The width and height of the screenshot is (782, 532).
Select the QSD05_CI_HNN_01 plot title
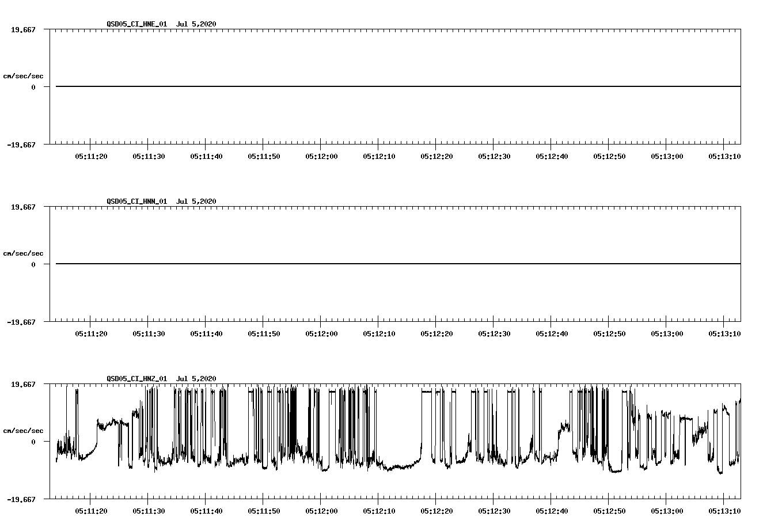(161, 201)
